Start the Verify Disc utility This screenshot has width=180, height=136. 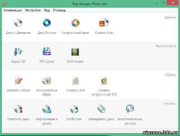tap(74, 109)
